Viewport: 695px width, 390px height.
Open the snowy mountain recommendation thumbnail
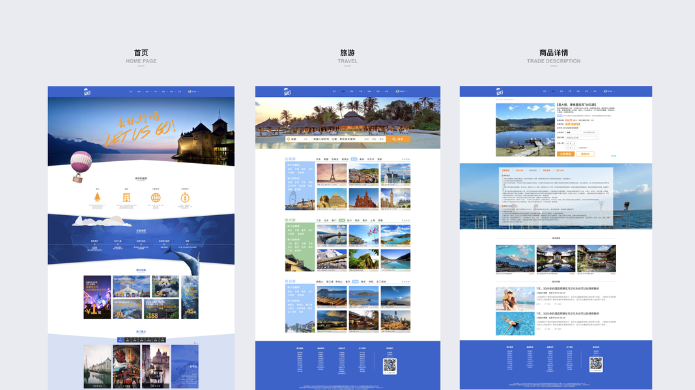[515, 259]
